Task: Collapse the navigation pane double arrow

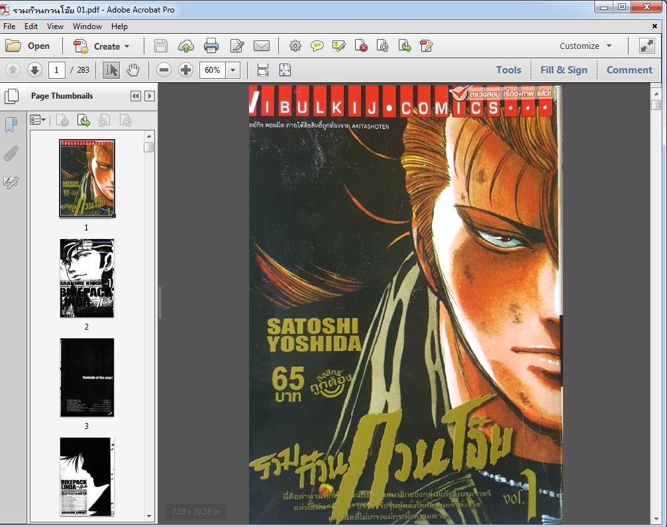Action: click(x=136, y=96)
